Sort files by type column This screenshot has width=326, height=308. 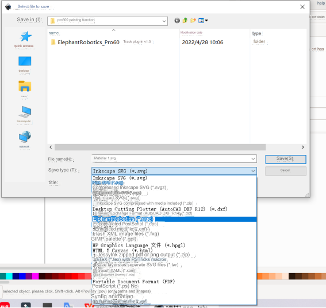click(x=256, y=33)
